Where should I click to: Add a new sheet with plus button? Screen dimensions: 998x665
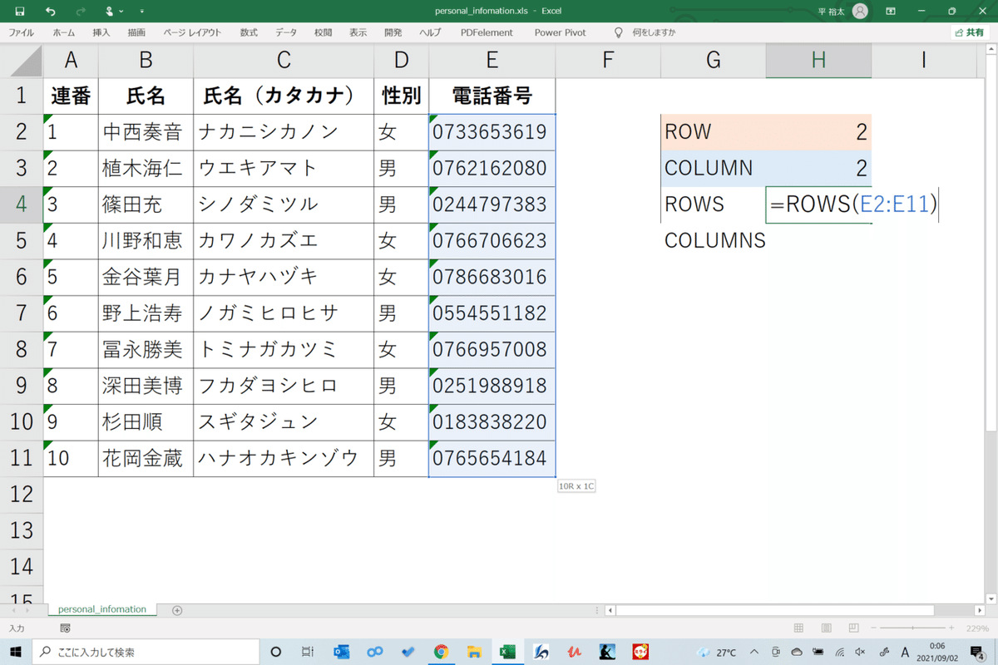point(177,610)
